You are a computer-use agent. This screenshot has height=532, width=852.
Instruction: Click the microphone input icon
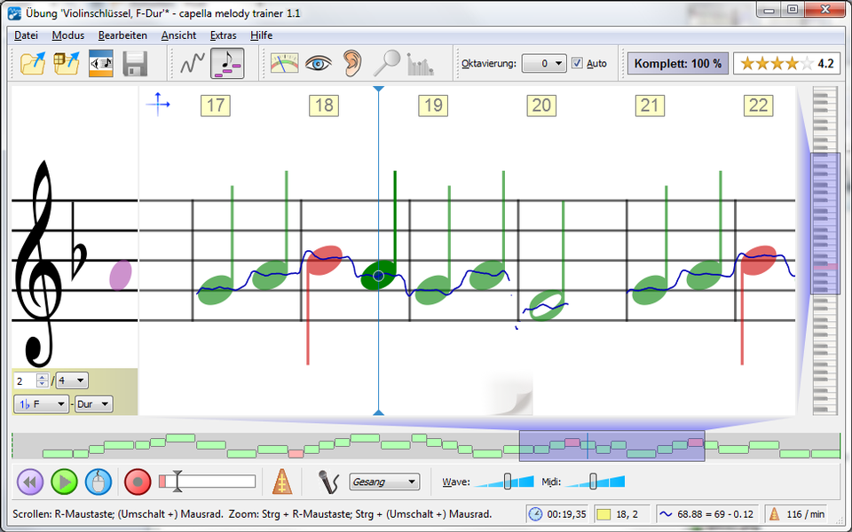coord(328,482)
